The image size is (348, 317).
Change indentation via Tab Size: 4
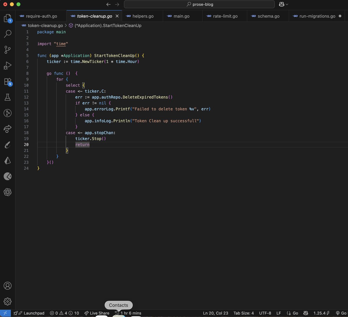coord(244,313)
